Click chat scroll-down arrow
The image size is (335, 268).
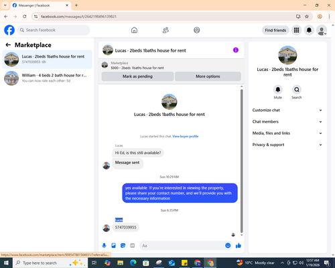pos(241,235)
